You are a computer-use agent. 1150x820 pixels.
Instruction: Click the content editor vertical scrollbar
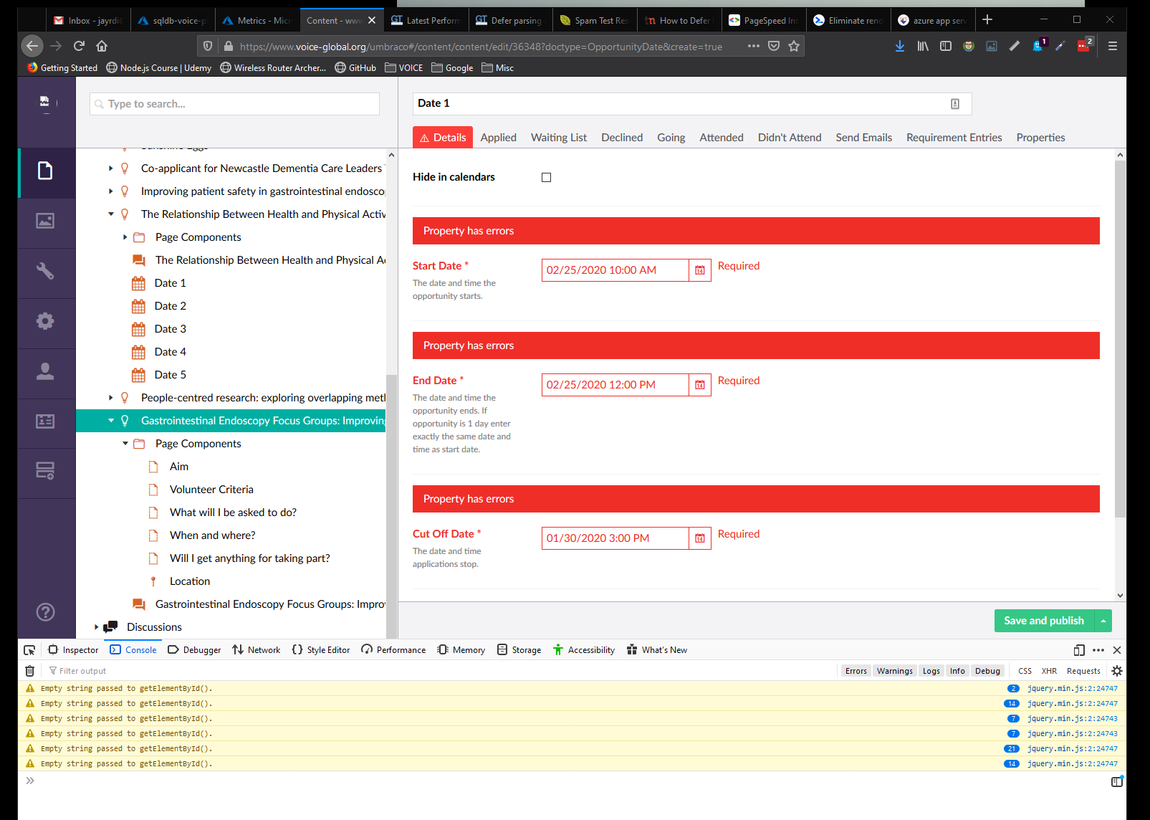point(1120,337)
